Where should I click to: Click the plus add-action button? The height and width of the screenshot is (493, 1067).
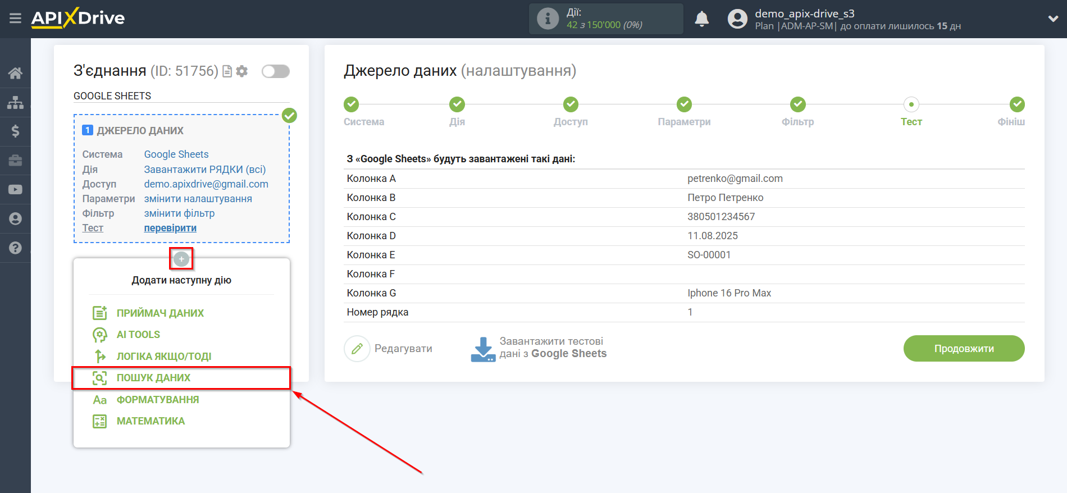coord(181,259)
